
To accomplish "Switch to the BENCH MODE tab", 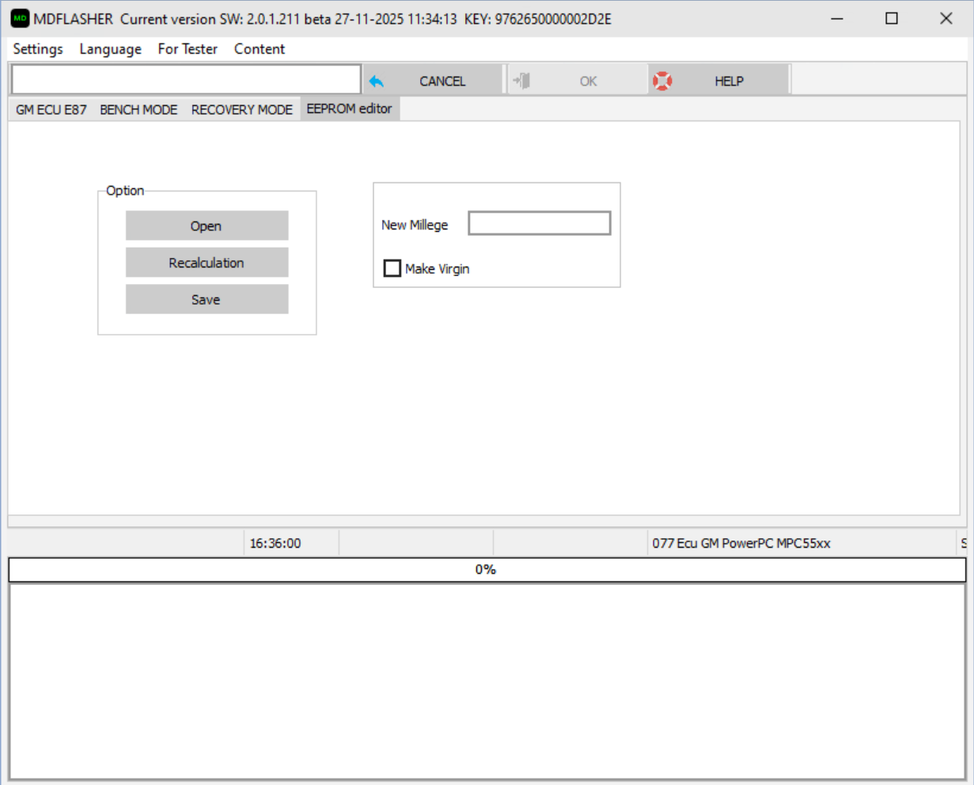I will point(138,110).
